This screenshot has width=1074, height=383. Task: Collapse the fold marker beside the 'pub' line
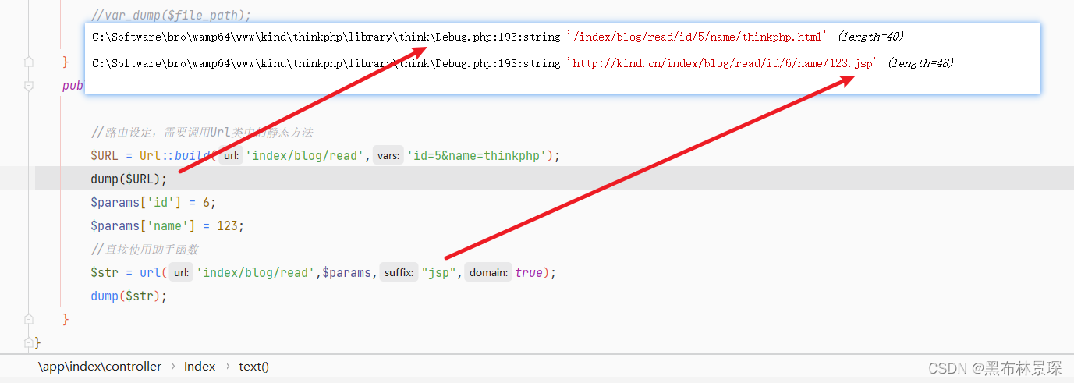pos(29,86)
